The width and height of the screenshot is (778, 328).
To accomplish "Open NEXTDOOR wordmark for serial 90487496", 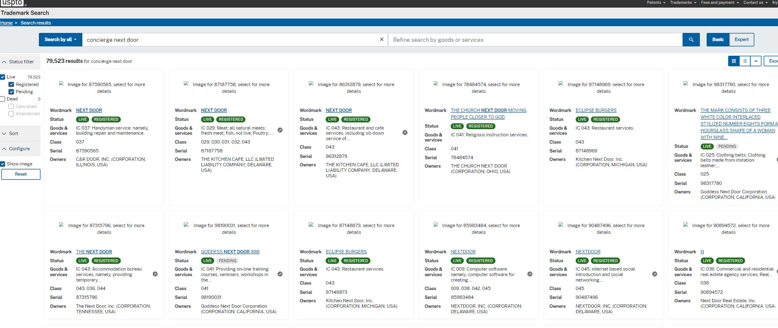I will click(x=588, y=252).
